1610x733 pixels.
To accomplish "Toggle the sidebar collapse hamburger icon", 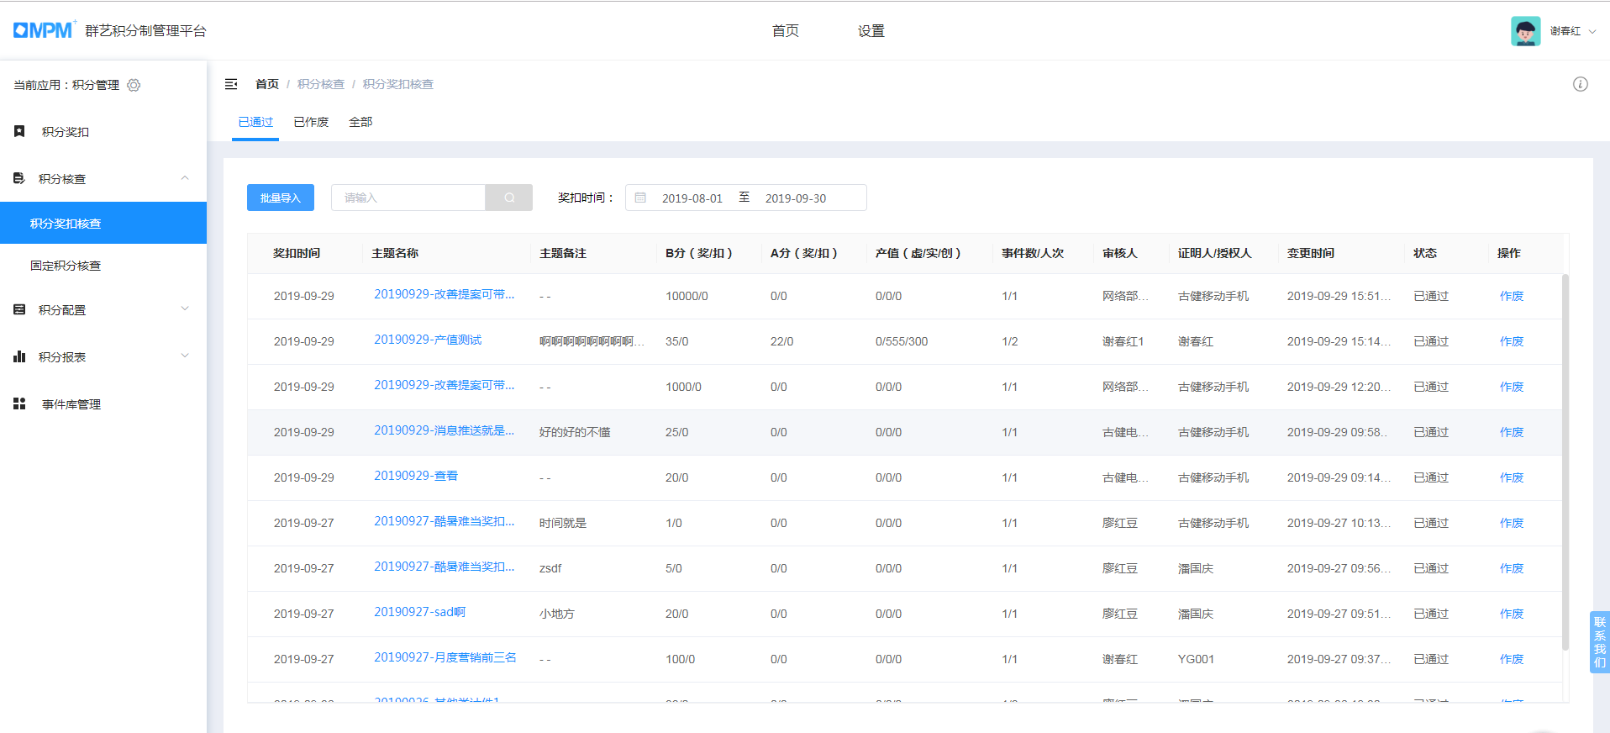I will pos(231,84).
